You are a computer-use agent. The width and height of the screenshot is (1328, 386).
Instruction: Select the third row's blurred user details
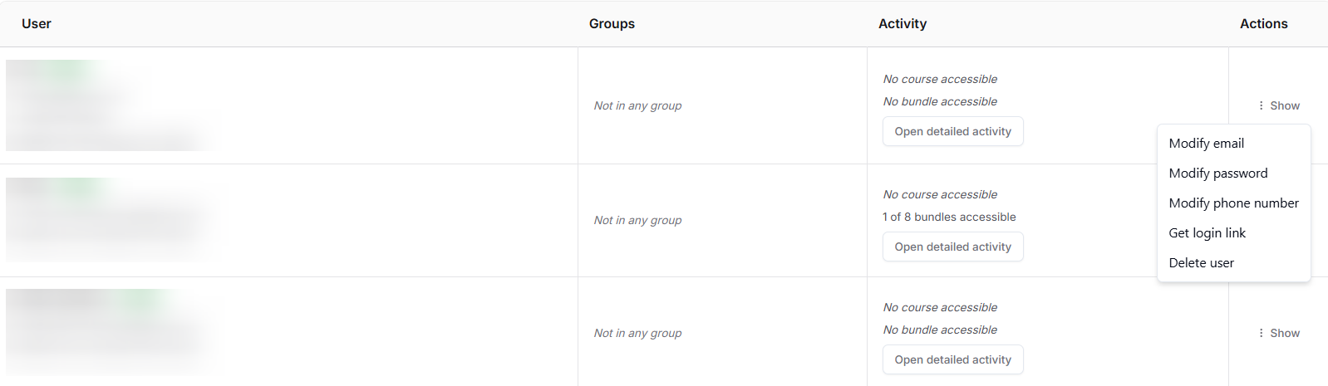click(x=108, y=332)
